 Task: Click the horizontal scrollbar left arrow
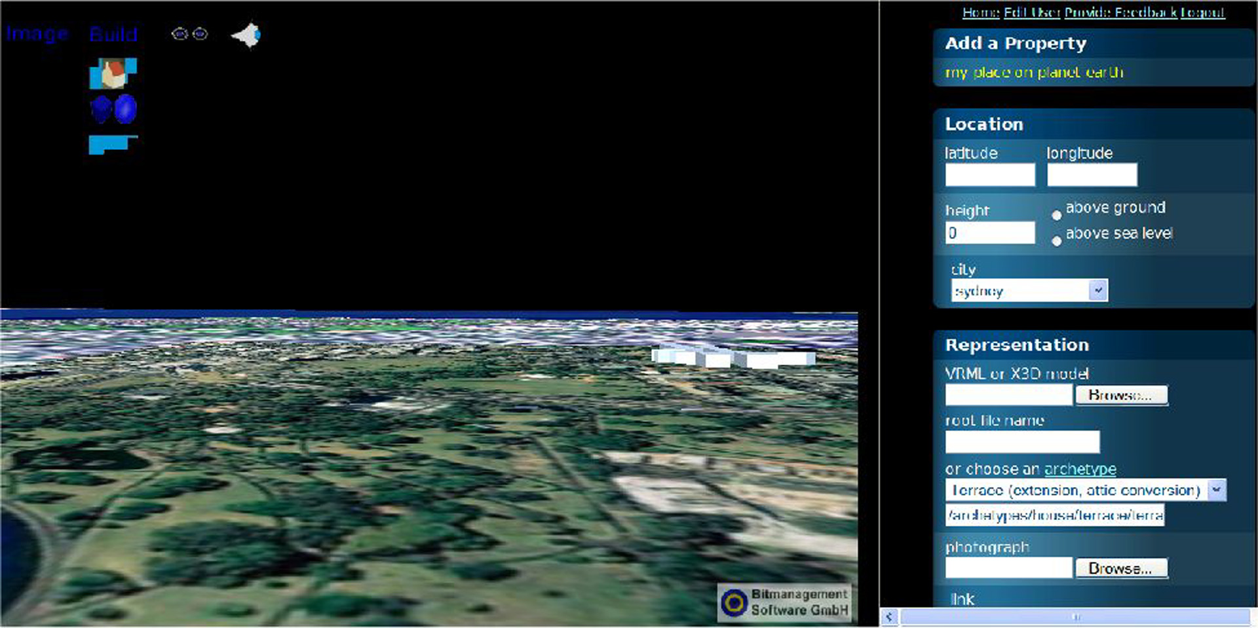(889, 617)
